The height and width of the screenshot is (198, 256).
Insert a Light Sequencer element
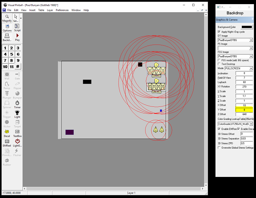pyautogui.click(x=17, y=143)
